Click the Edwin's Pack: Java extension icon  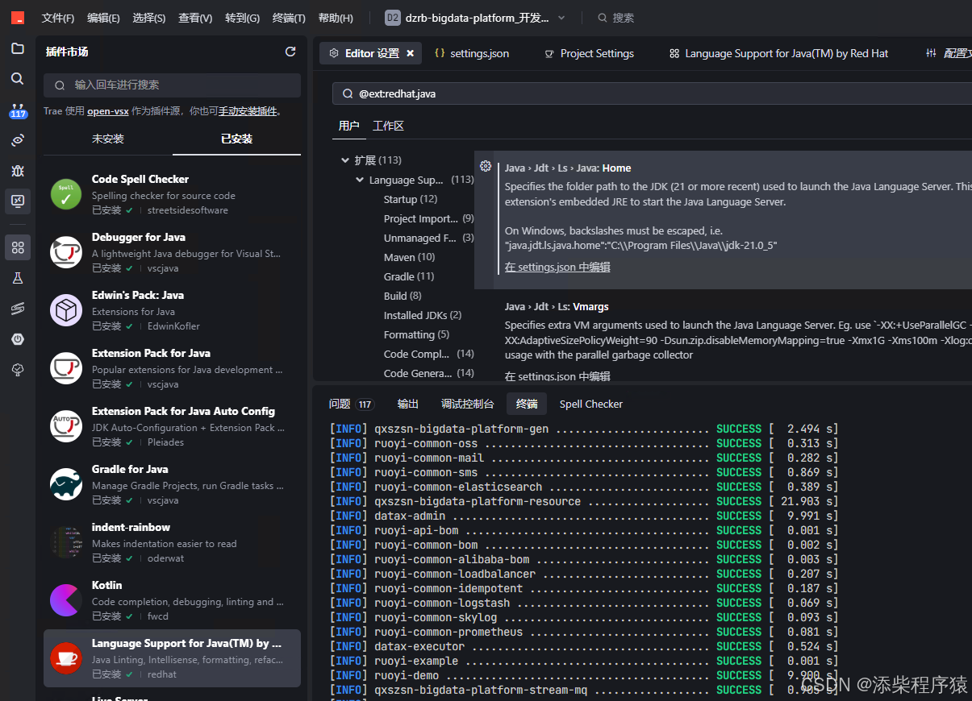(66, 310)
